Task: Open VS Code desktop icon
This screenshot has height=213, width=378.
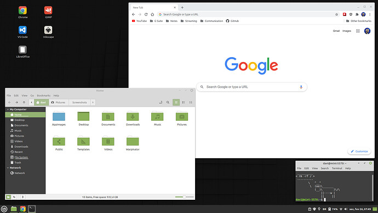Action: [x=22, y=30]
